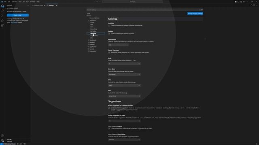Click the Open Folder button
Viewport: 259px width, 145px height.
point(18,15)
